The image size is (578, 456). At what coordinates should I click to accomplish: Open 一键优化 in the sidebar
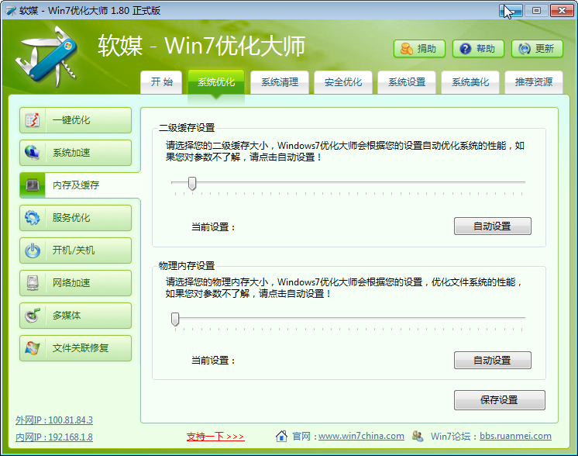tap(76, 120)
